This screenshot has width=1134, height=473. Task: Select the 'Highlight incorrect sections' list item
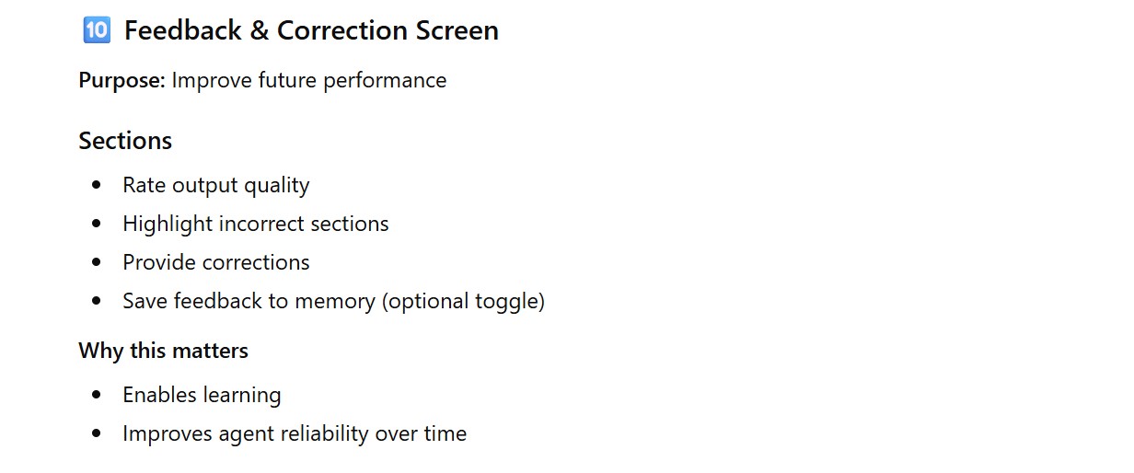pos(255,224)
